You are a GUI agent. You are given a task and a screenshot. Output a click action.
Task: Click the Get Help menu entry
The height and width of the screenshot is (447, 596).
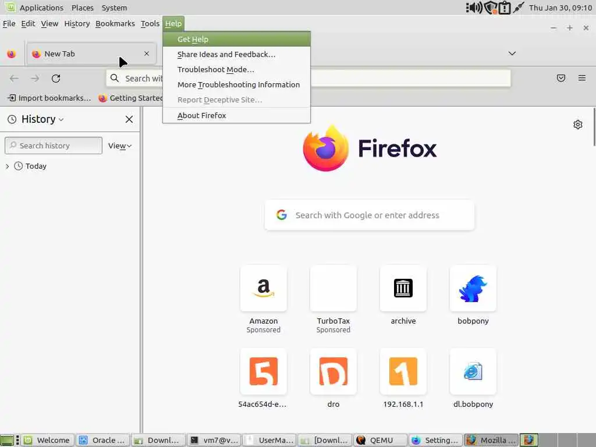point(236,39)
